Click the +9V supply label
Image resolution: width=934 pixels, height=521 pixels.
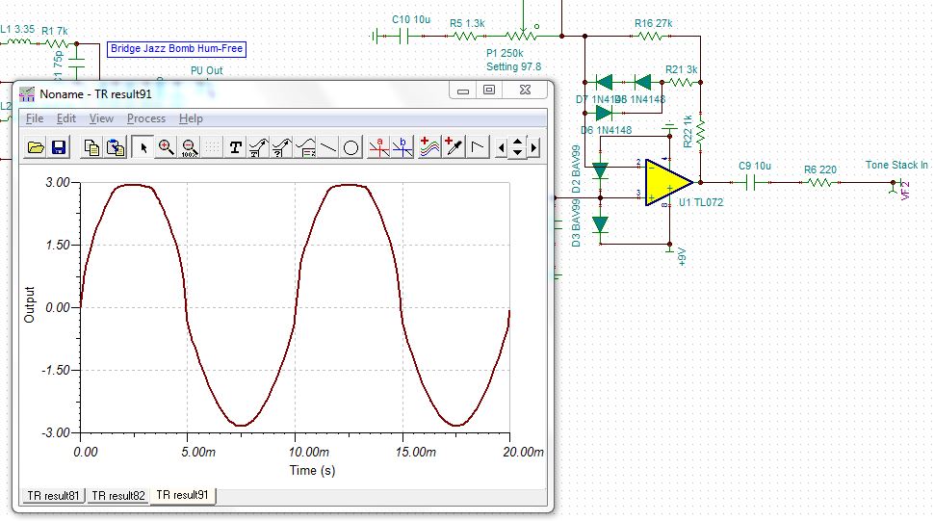pos(682,256)
